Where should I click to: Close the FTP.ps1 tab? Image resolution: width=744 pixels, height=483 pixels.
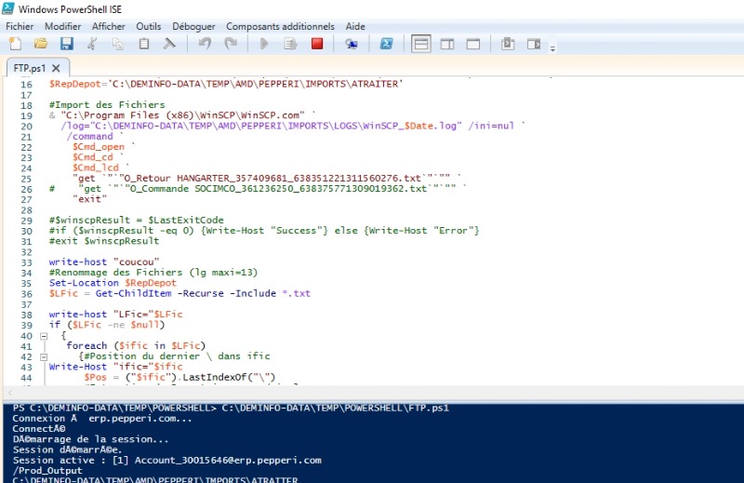point(56,69)
